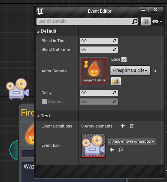The image size is (167, 182).
Task: Reset Actor Camera to default with yellow arrow
Action: point(154,70)
